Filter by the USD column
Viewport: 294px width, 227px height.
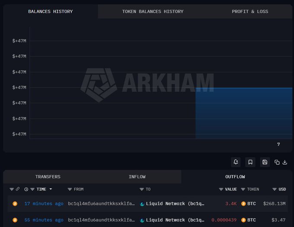point(275,189)
